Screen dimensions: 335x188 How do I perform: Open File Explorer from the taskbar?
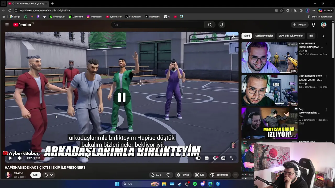(x=164, y=184)
